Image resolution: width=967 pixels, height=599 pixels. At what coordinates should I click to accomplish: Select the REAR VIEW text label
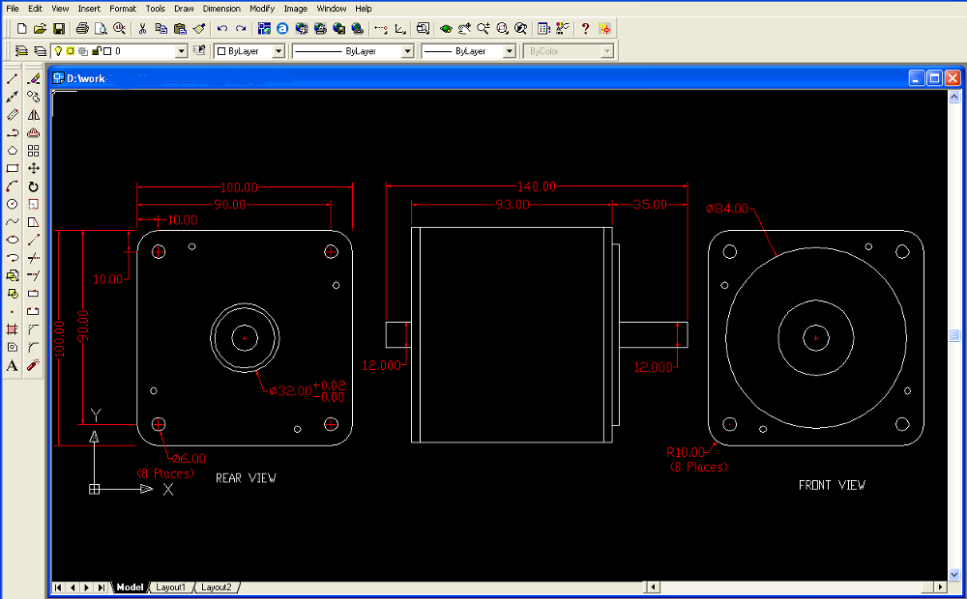click(246, 478)
